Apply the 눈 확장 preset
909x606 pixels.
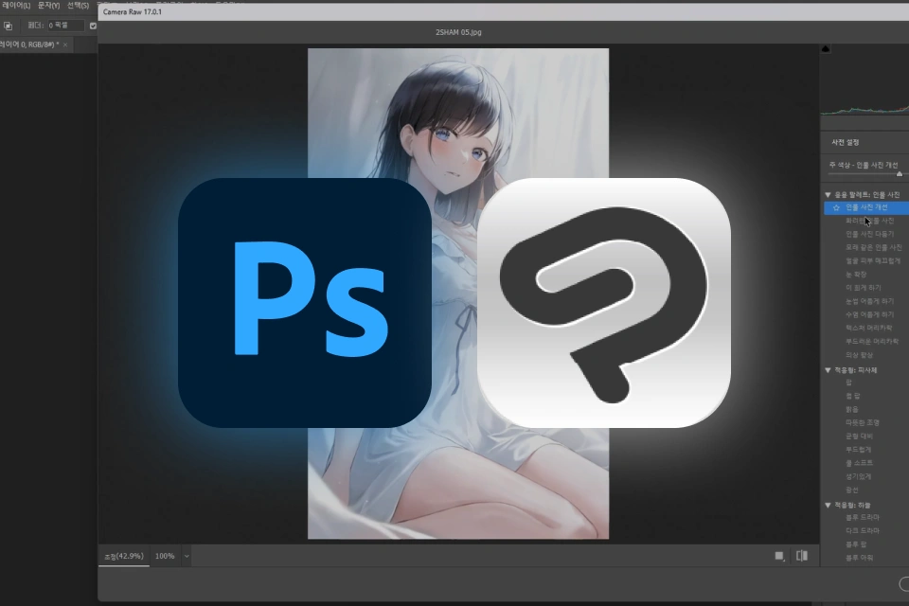[x=856, y=275]
